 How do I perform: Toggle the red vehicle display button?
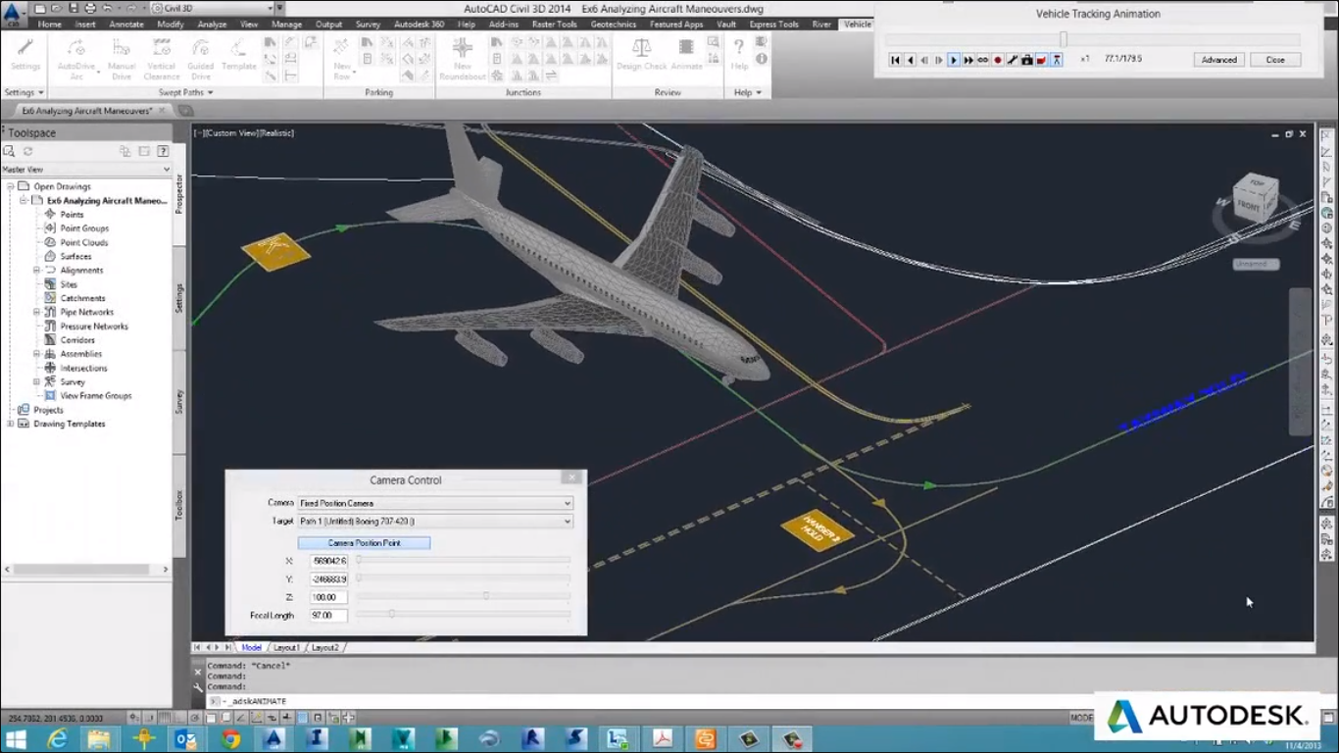tap(1041, 60)
